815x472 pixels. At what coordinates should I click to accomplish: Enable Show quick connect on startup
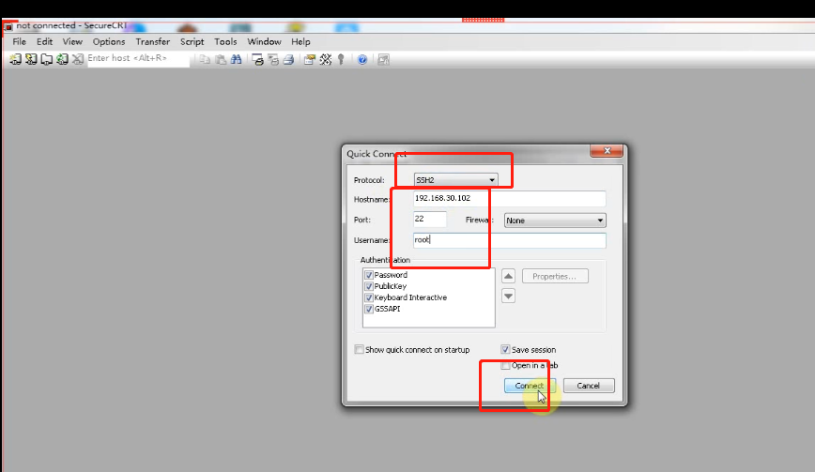360,349
